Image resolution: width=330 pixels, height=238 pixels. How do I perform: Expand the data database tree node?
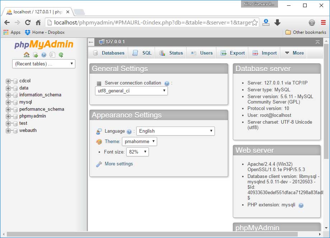[8, 88]
